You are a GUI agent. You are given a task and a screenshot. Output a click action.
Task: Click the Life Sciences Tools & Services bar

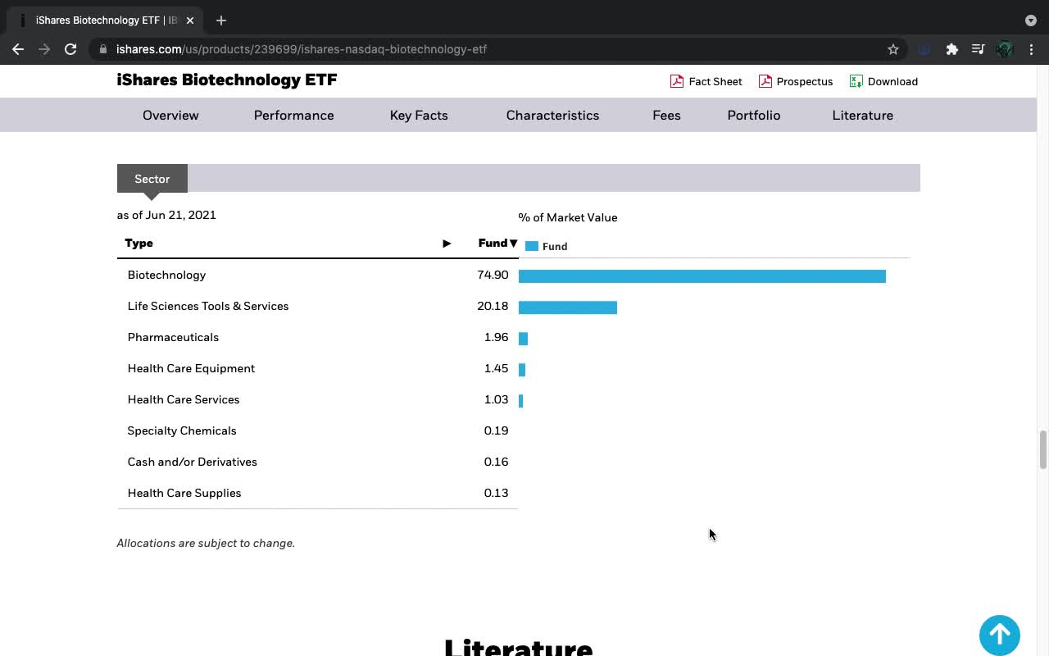pos(568,307)
